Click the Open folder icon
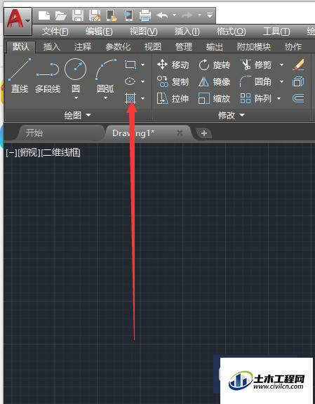 pos(61,15)
